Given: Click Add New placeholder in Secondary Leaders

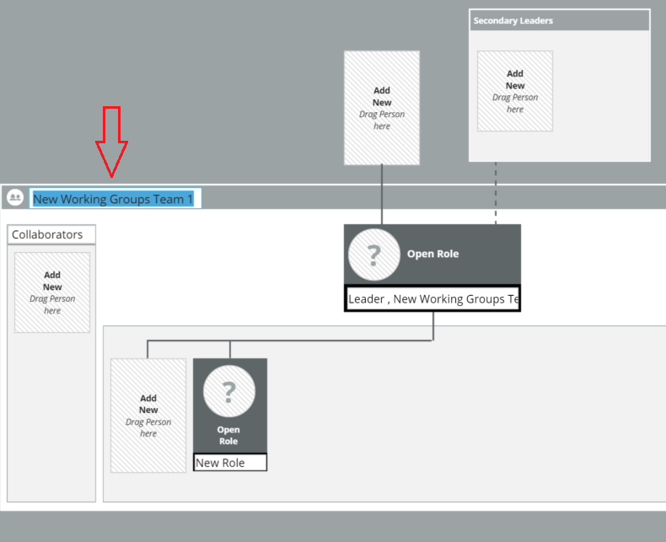Looking at the screenshot, I should click(x=514, y=91).
